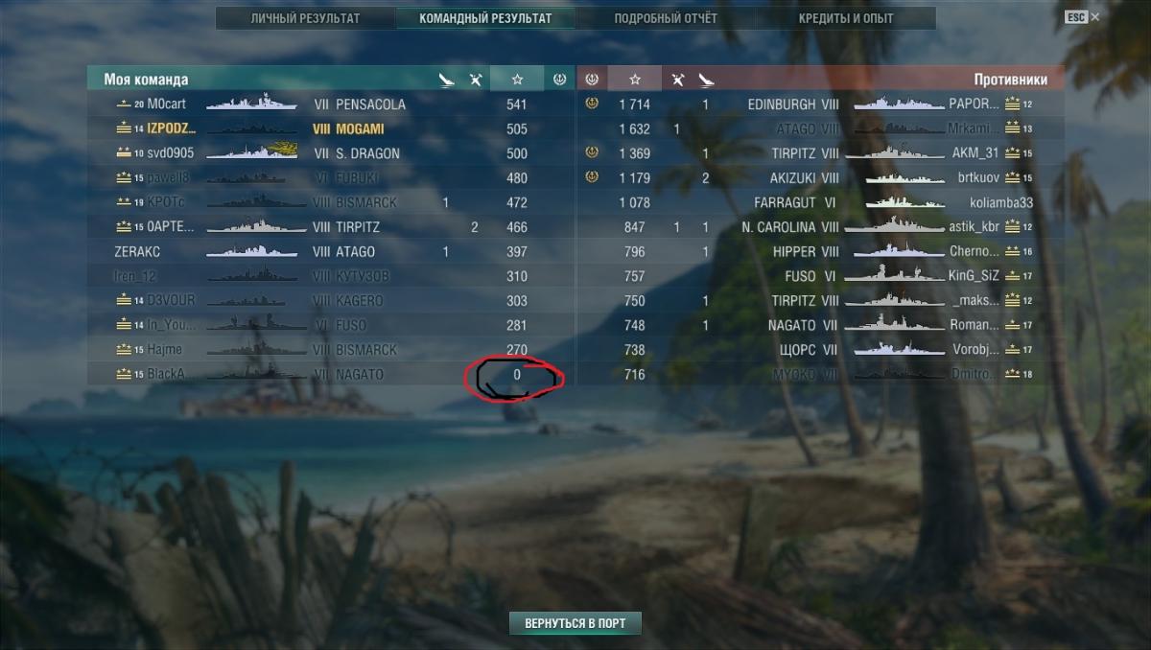Open the Личный результат tab
The height and width of the screenshot is (650, 1151).
coord(305,18)
